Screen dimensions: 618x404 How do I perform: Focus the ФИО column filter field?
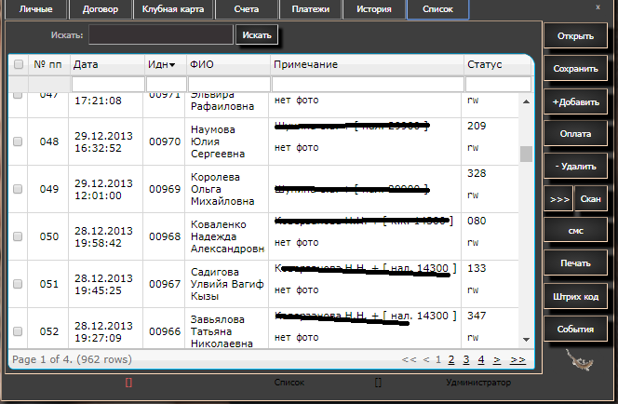click(229, 85)
